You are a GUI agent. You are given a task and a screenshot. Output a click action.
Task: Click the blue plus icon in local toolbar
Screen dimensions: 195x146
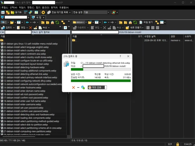click(65, 28)
